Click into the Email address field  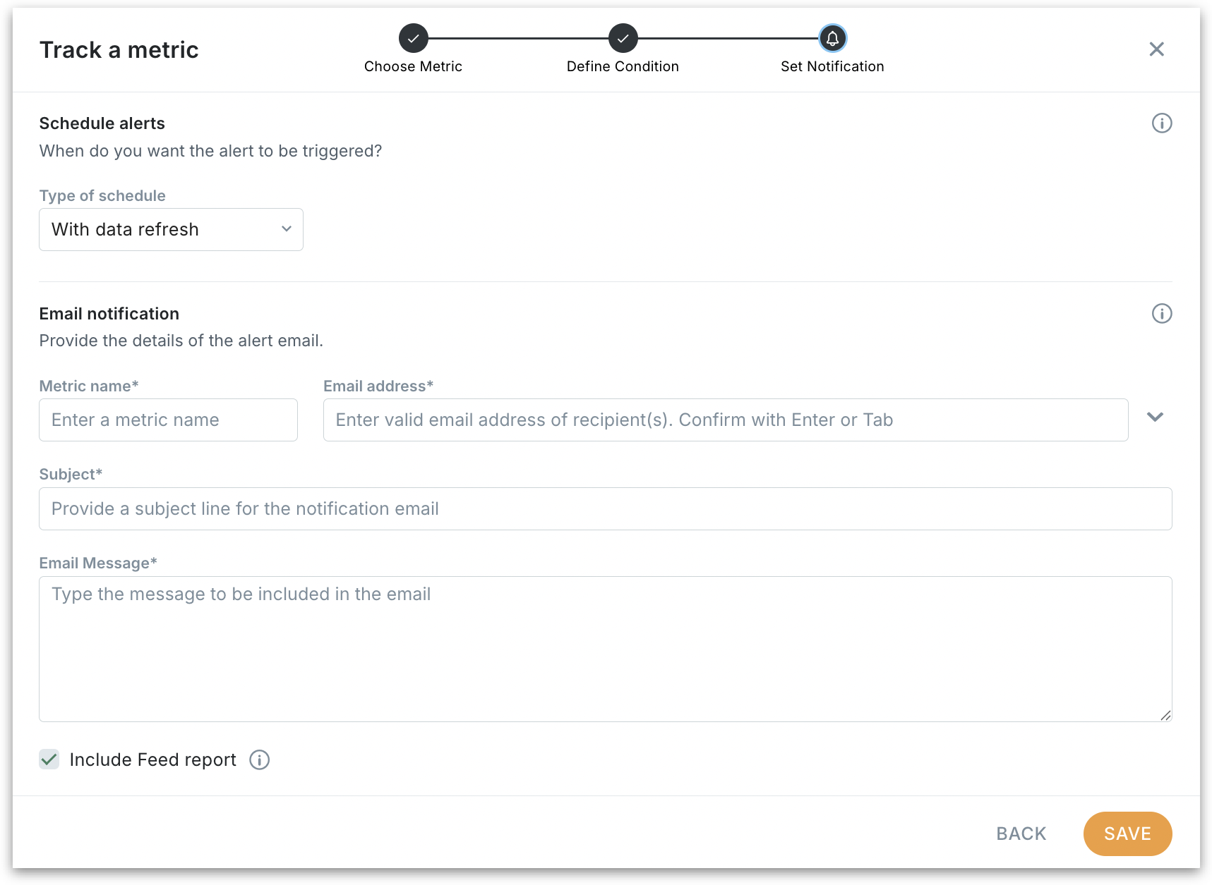click(725, 420)
